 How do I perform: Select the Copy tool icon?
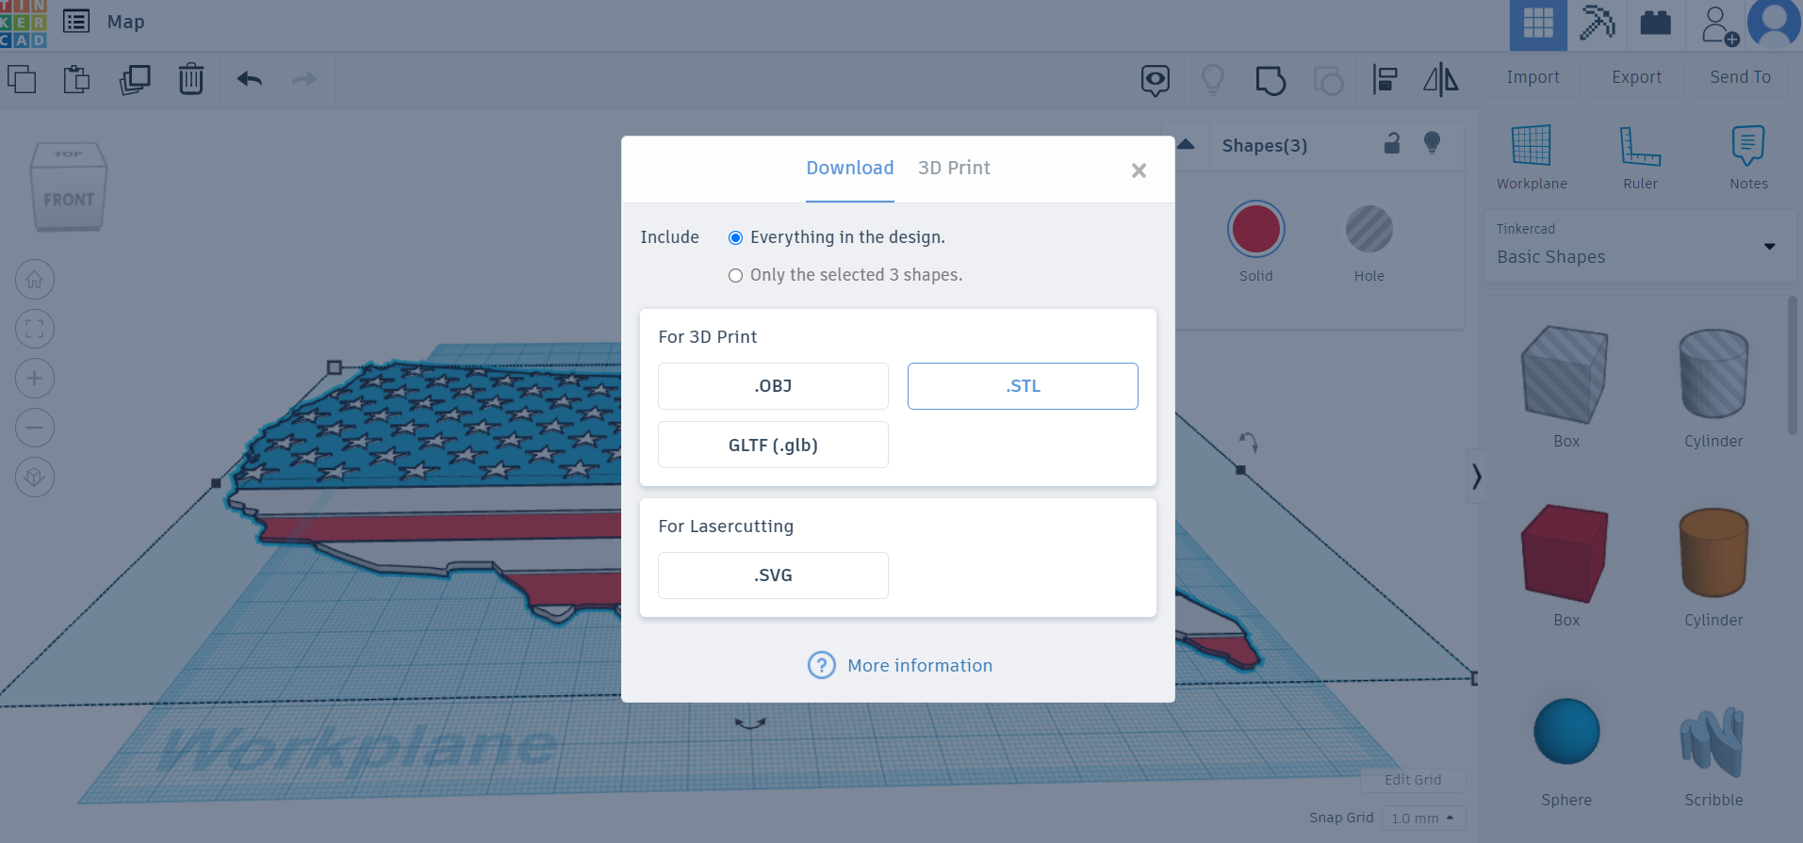21,79
